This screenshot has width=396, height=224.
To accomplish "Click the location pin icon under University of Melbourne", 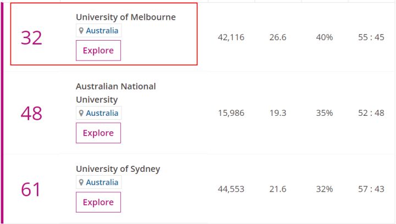I will [81, 31].
